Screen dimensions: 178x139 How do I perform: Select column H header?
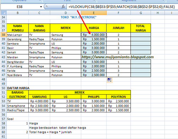[158, 13]
